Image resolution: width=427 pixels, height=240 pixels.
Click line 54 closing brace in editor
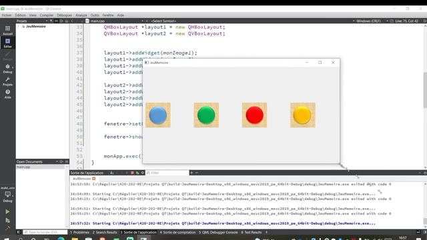tap(93, 163)
